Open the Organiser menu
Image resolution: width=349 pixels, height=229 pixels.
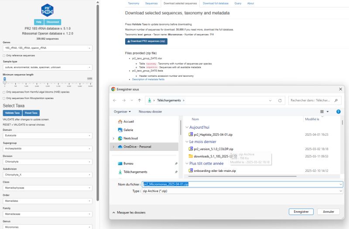[x=122, y=112]
